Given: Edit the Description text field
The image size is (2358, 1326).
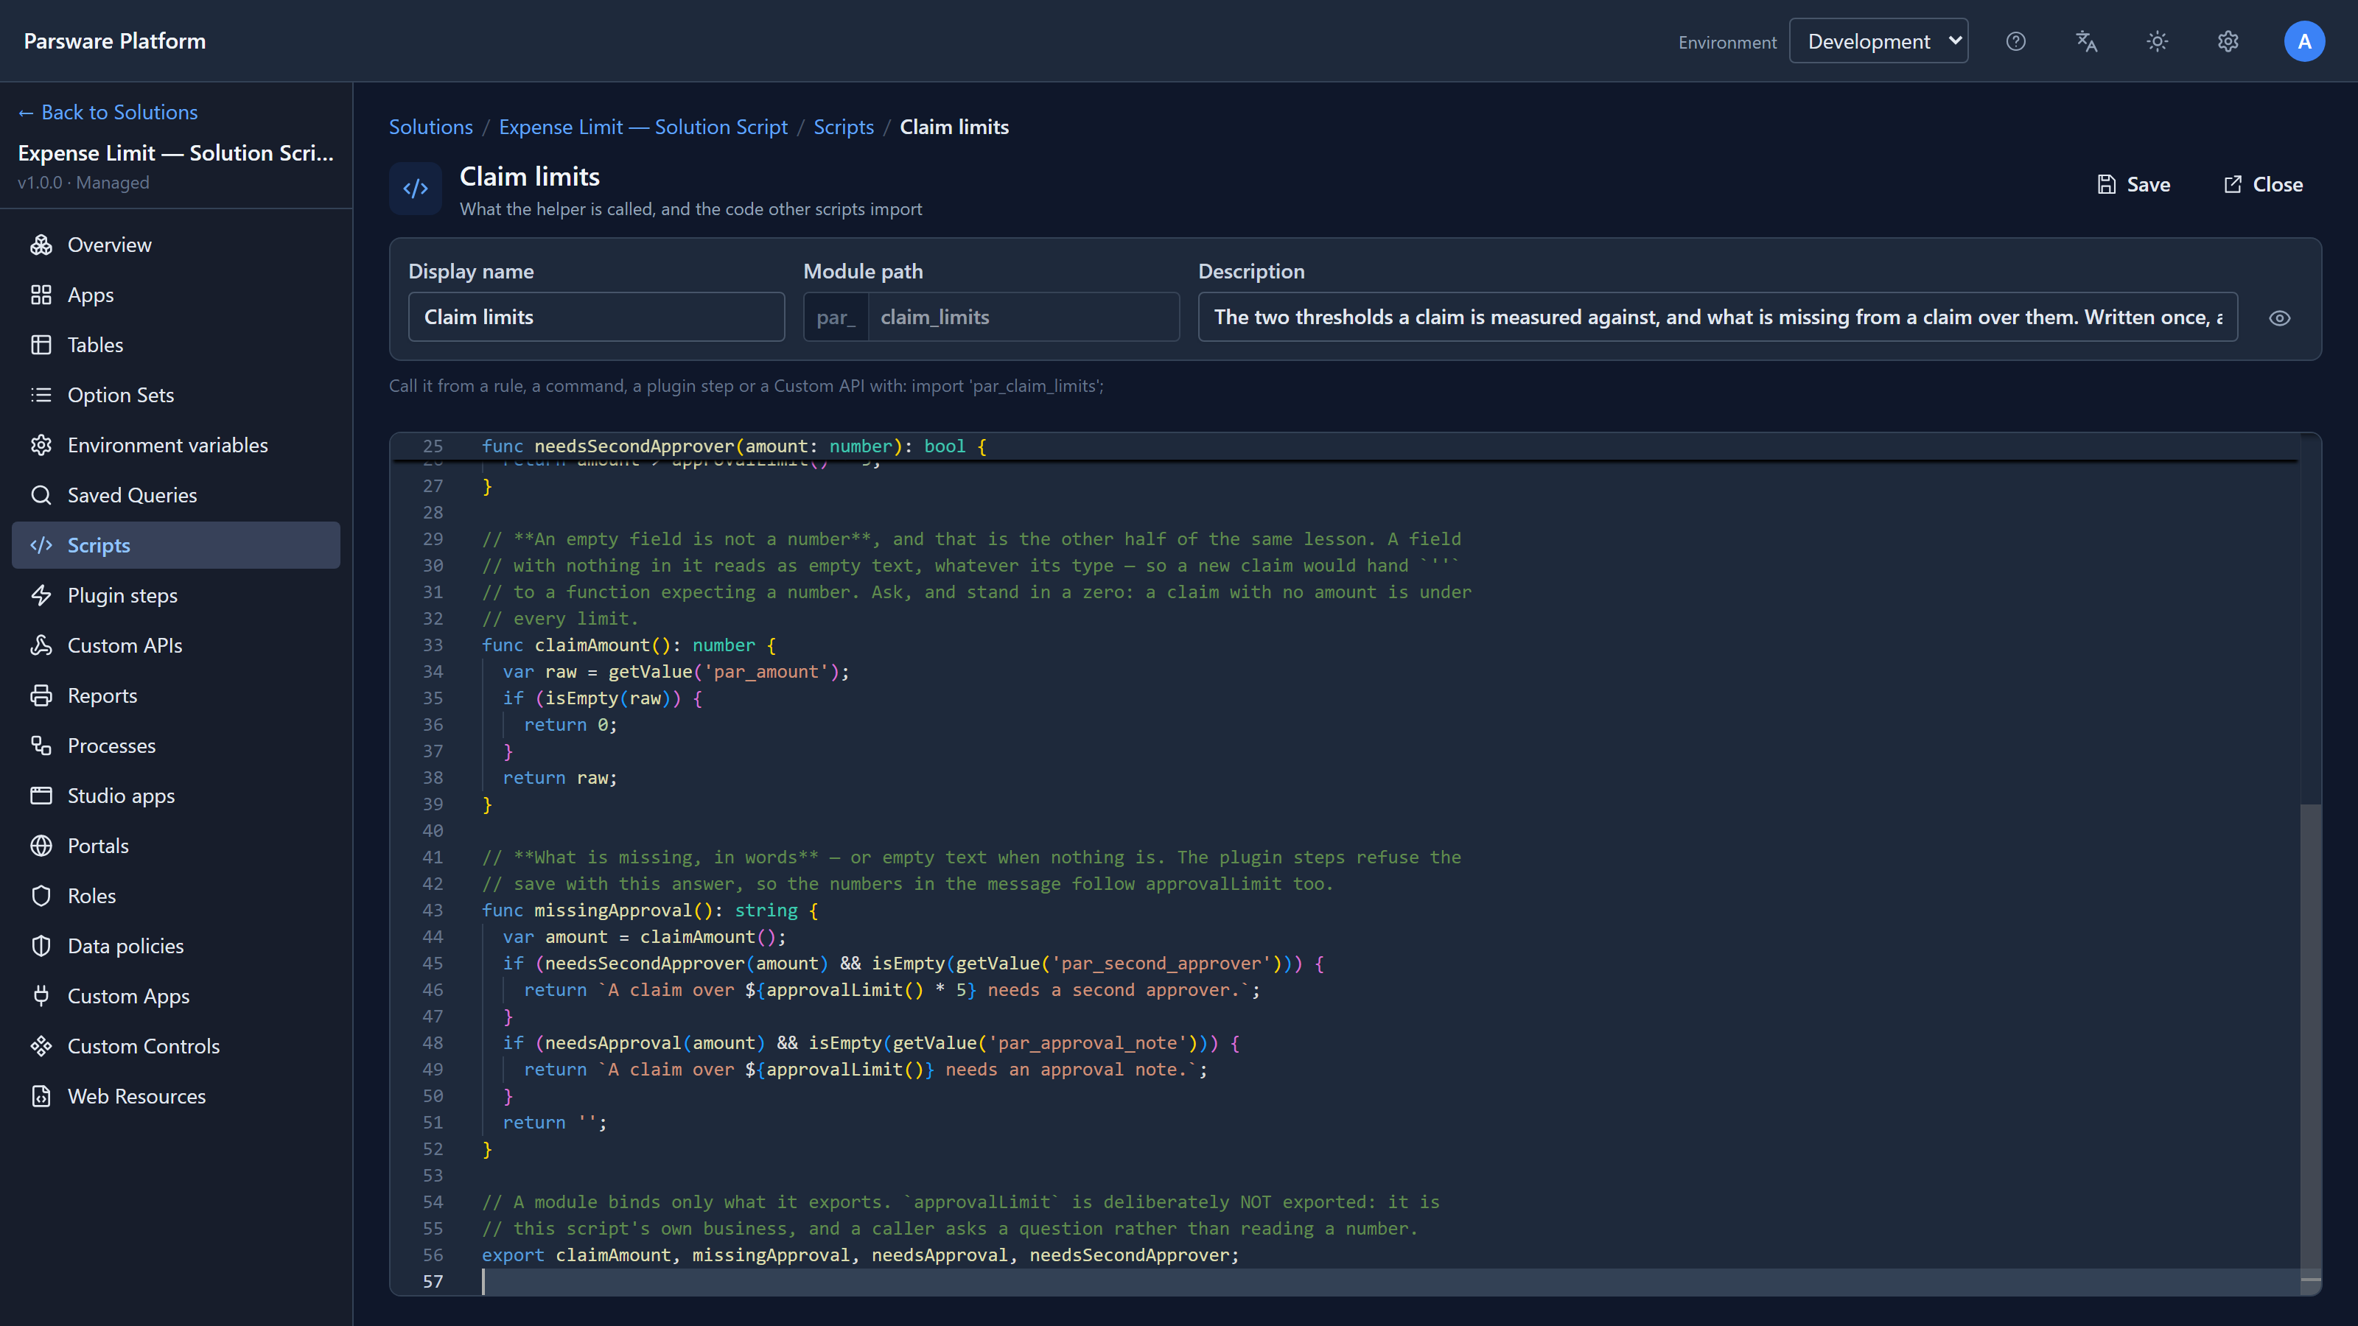Looking at the screenshot, I should coord(1717,317).
